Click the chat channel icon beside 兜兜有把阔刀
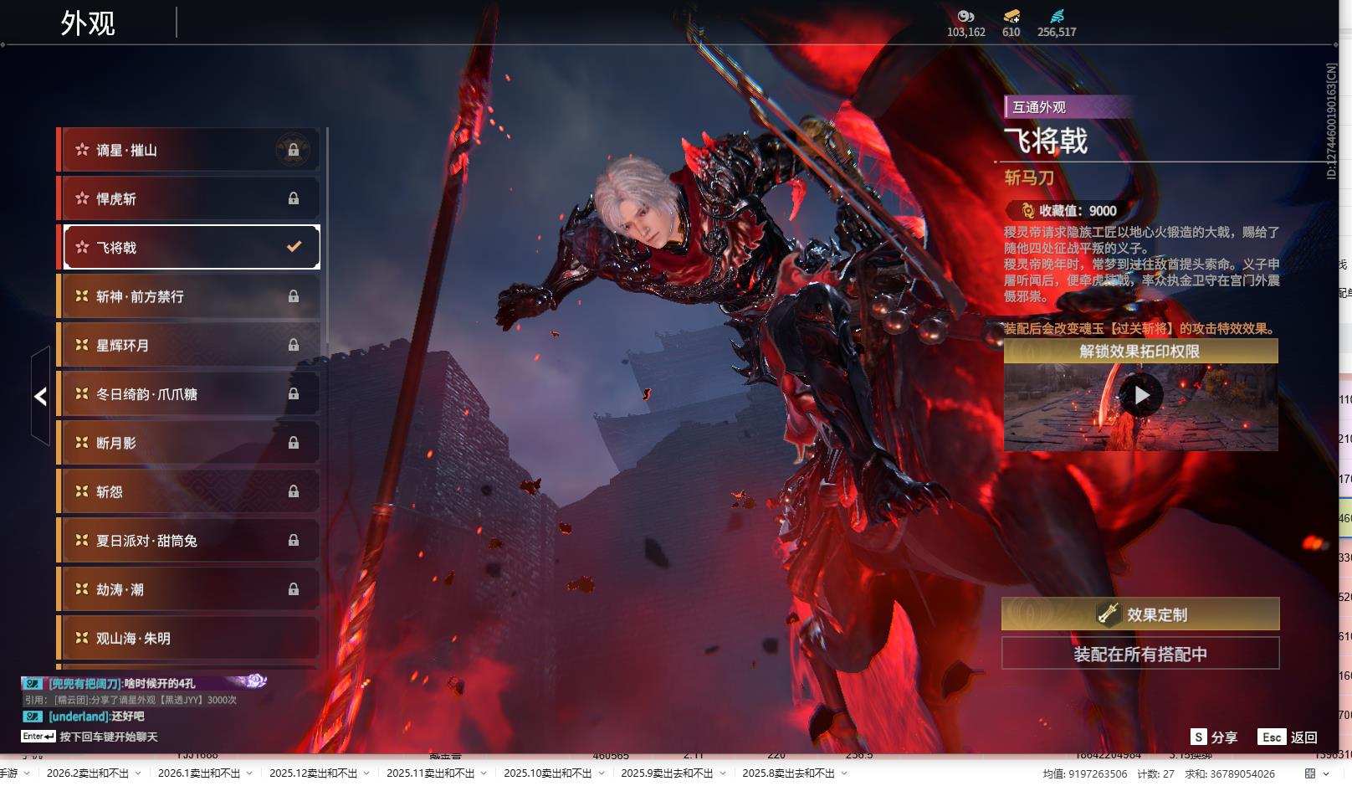 coord(33,683)
